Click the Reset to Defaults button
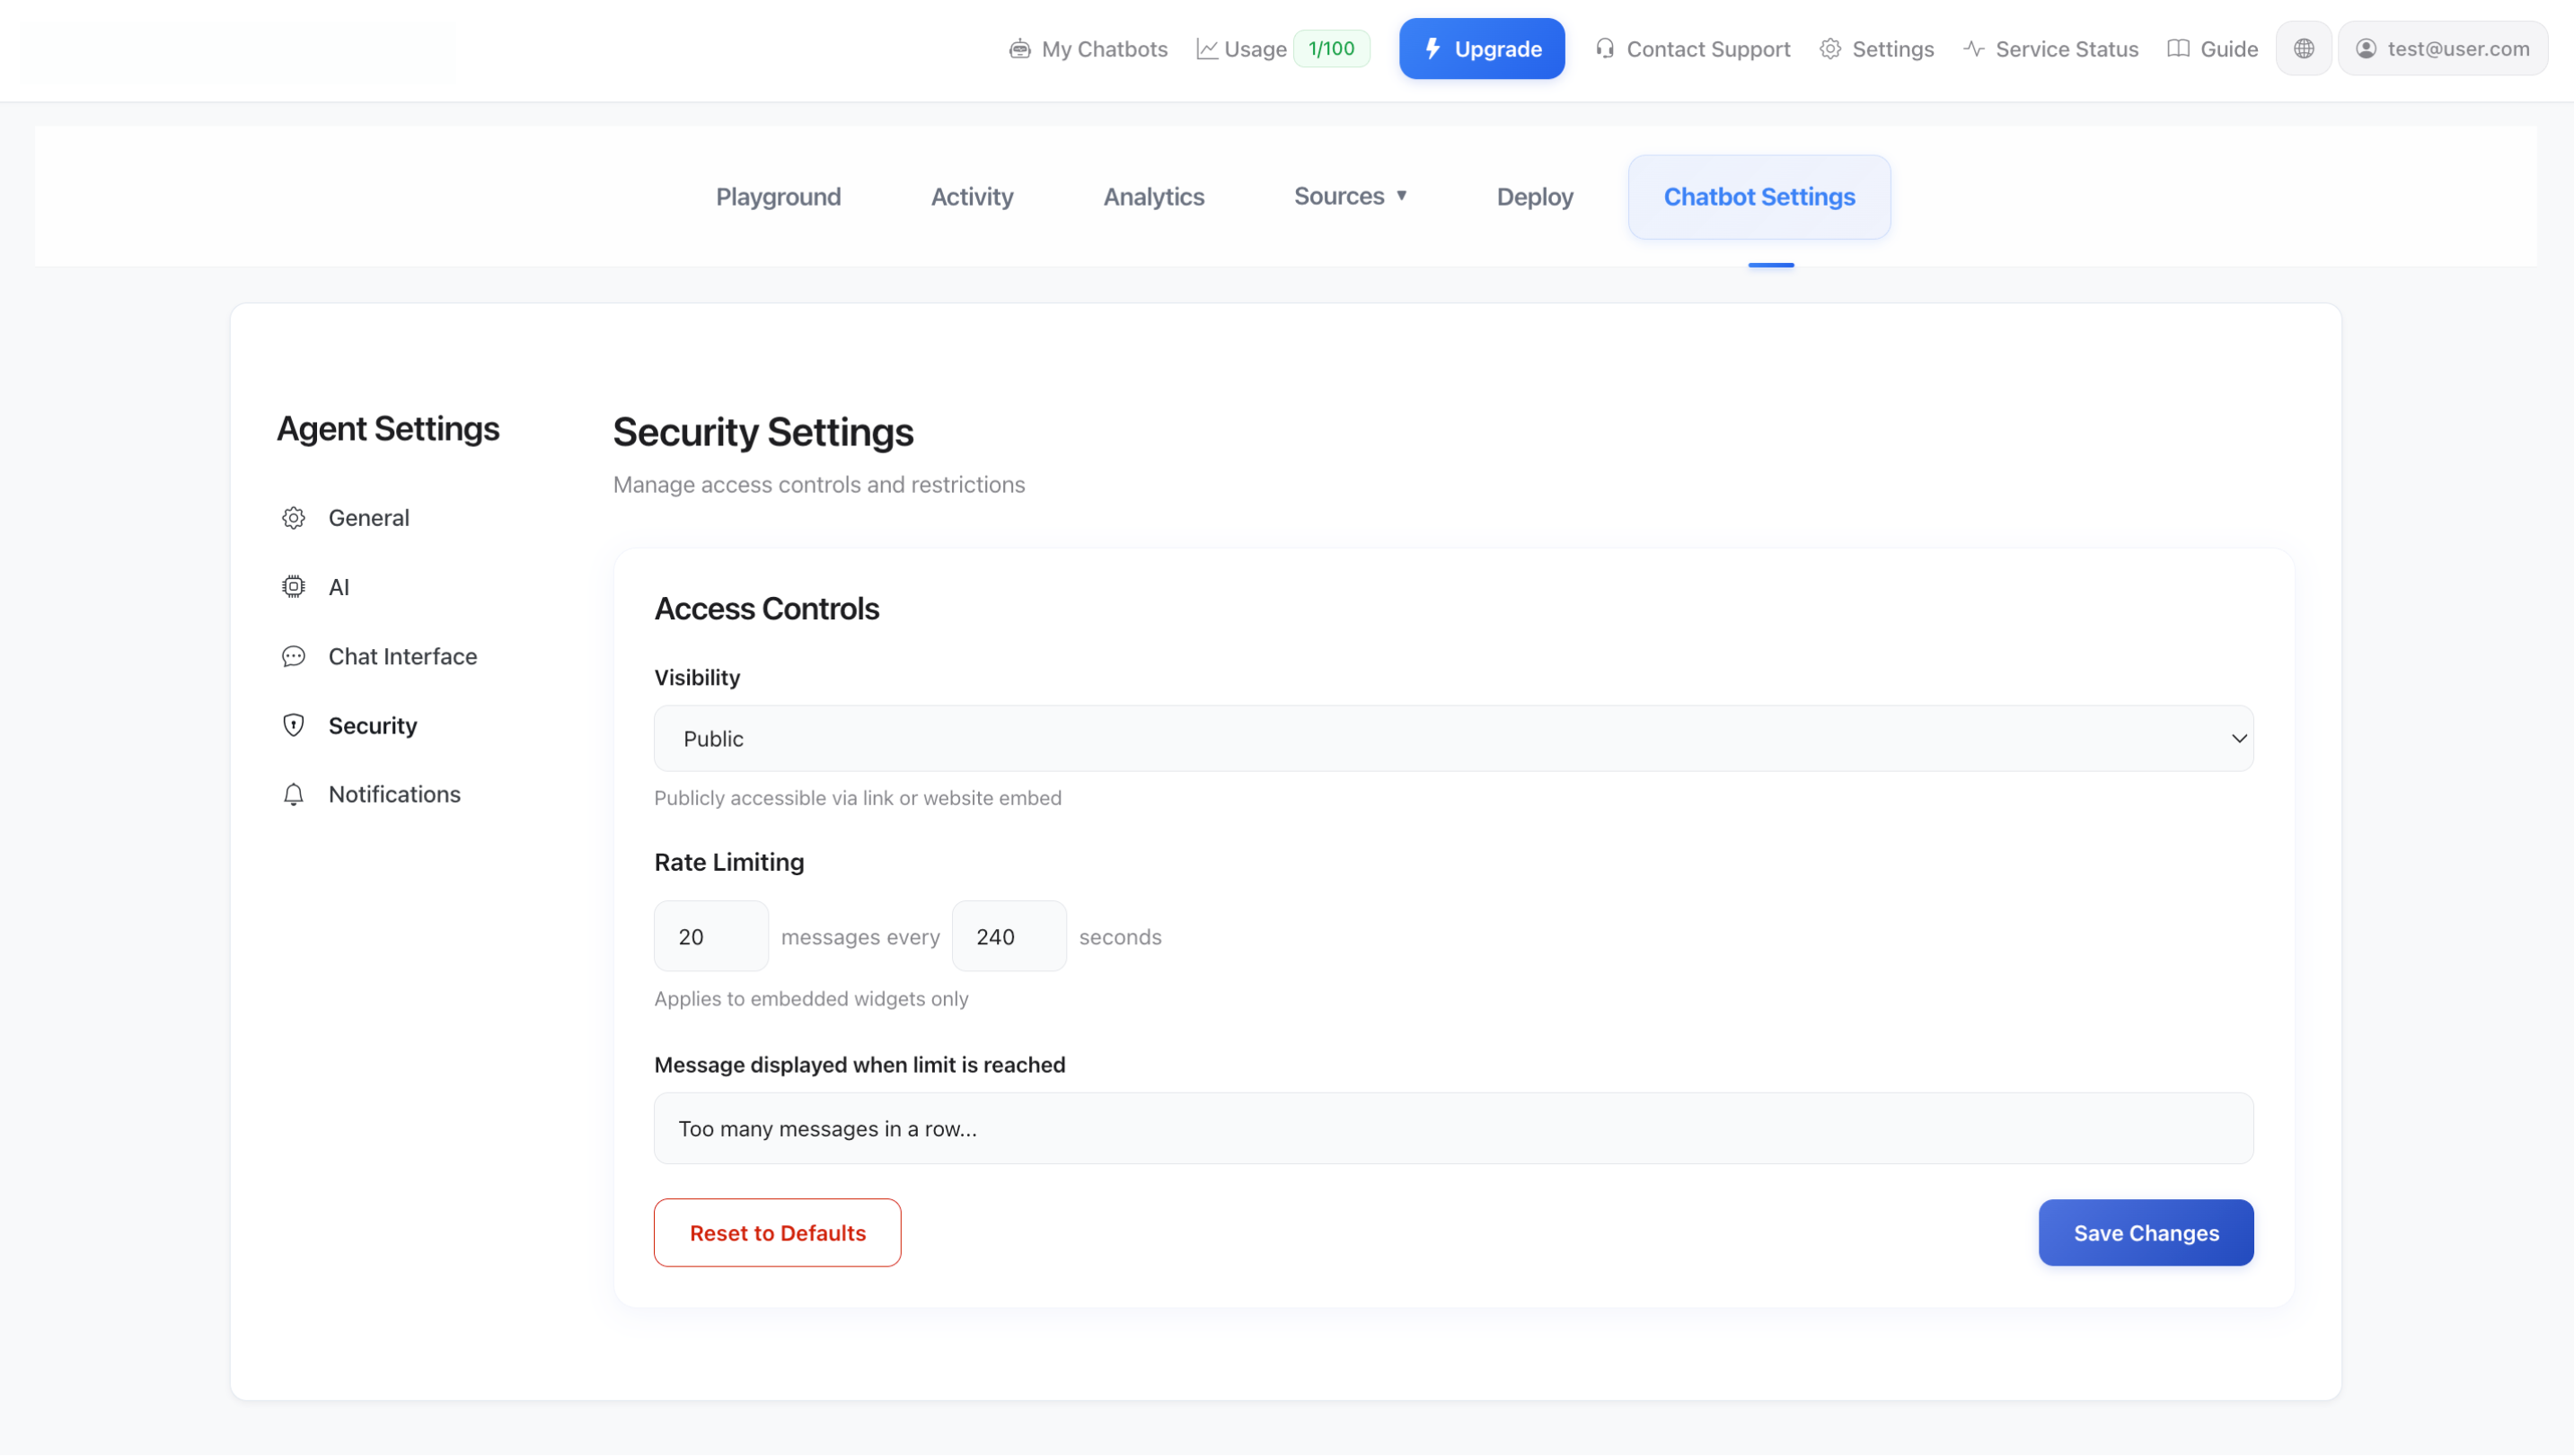This screenshot has width=2574, height=1456. 777,1232
